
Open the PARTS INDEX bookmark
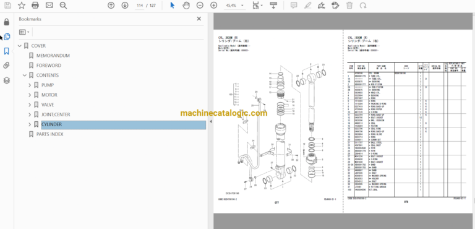coord(50,134)
